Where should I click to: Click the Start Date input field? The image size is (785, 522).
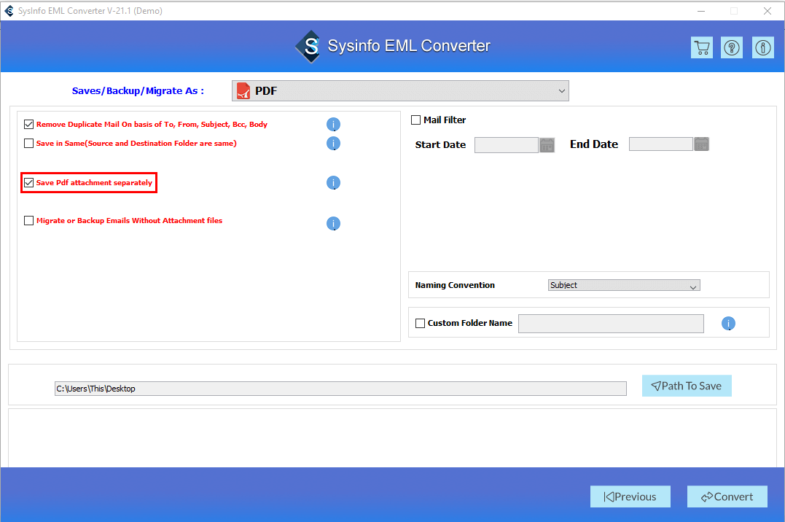point(506,145)
